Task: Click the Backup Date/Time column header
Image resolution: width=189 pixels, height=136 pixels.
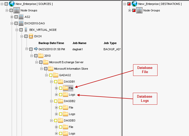Action: tap(51, 43)
